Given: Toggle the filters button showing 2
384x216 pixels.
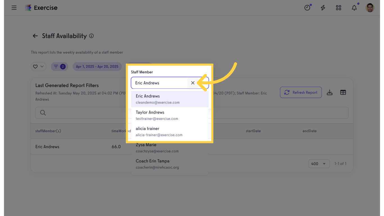Looking at the screenshot, I should [59, 67].
